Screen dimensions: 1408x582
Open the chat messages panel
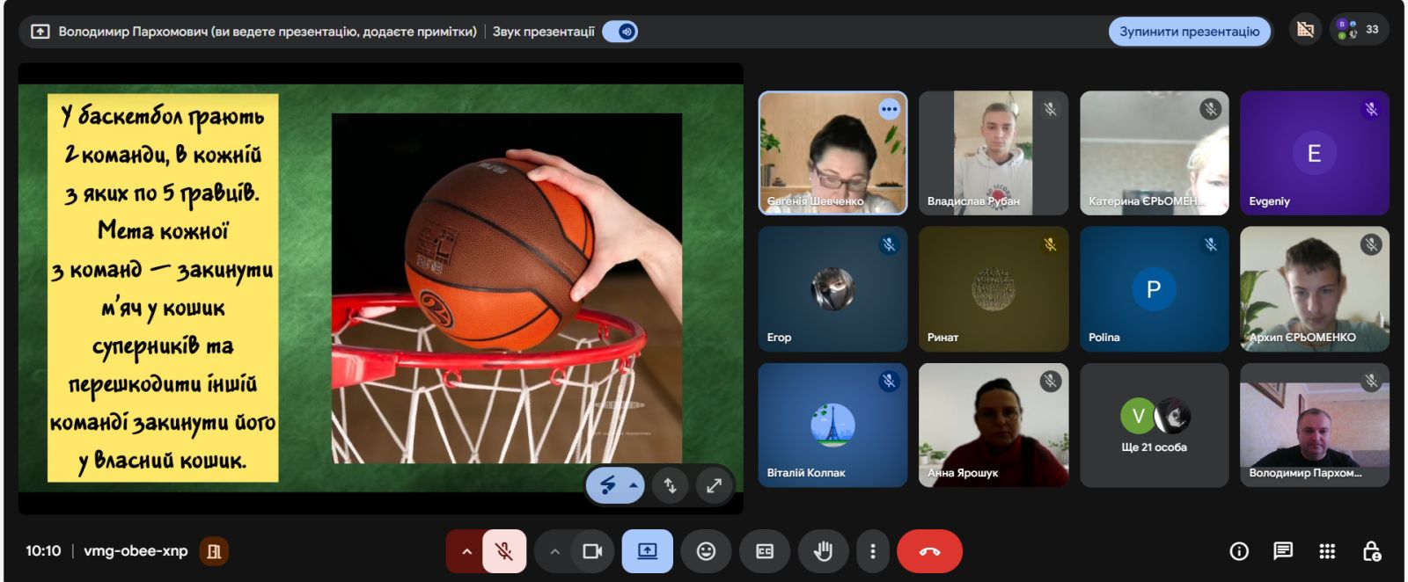pyautogui.click(x=1283, y=551)
